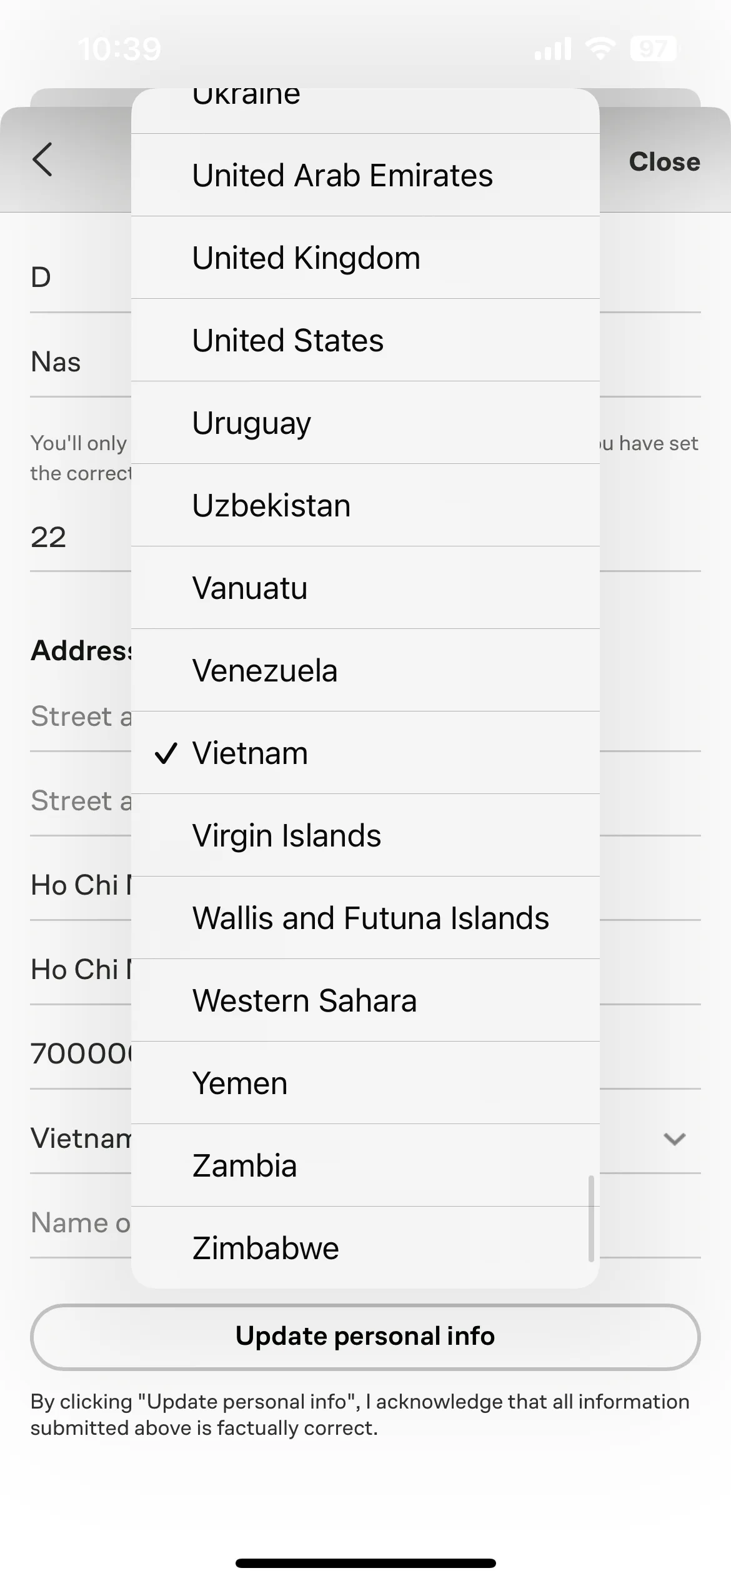The width and height of the screenshot is (731, 1583).
Task: Tap the back arrow icon
Action: pyautogui.click(x=42, y=160)
